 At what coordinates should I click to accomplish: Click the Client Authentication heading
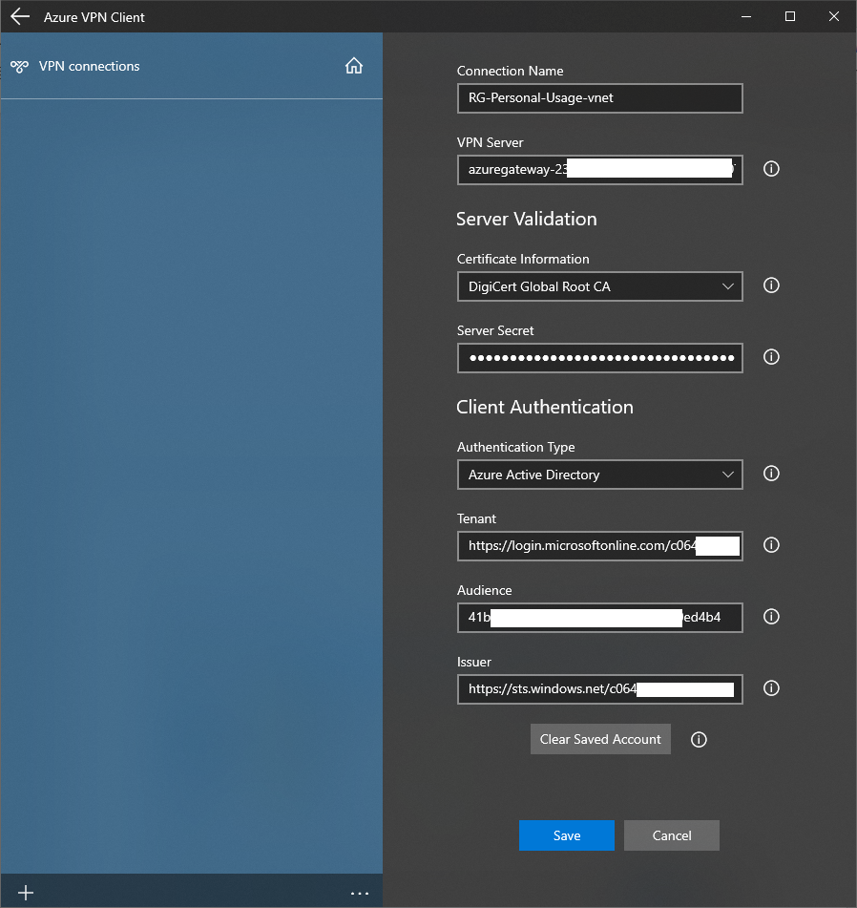[x=545, y=407]
